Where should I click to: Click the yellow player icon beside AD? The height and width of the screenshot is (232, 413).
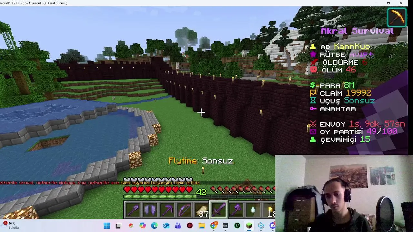coord(313,47)
